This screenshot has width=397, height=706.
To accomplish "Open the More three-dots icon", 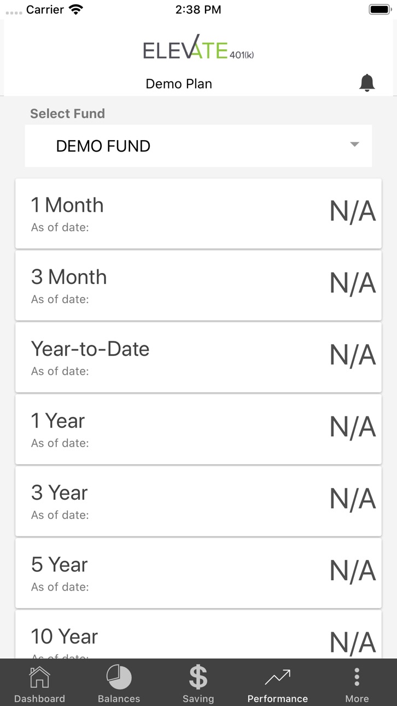I will (357, 677).
